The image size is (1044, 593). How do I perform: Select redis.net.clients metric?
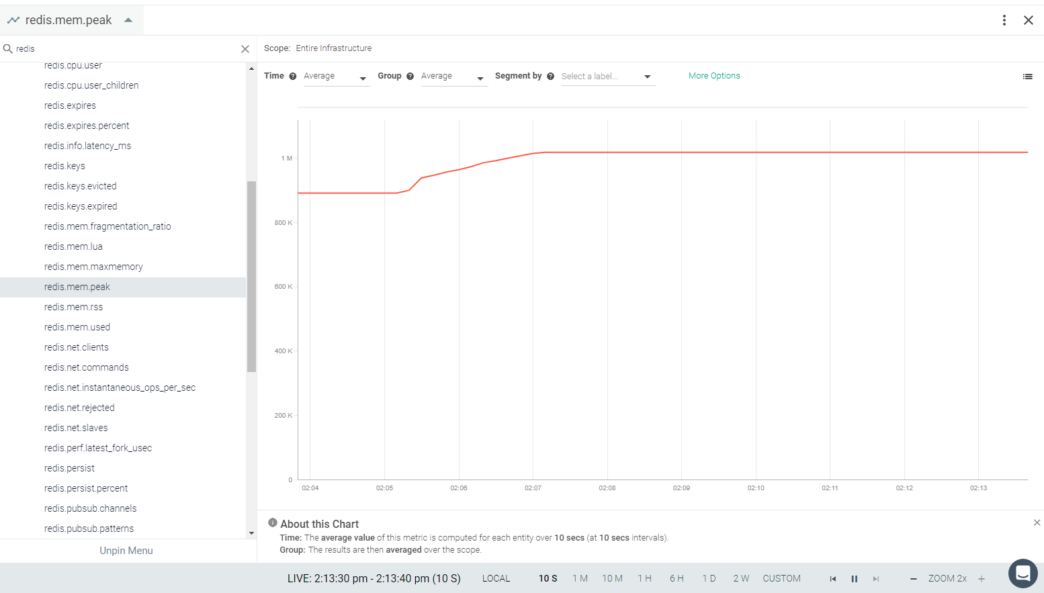pyautogui.click(x=123, y=347)
